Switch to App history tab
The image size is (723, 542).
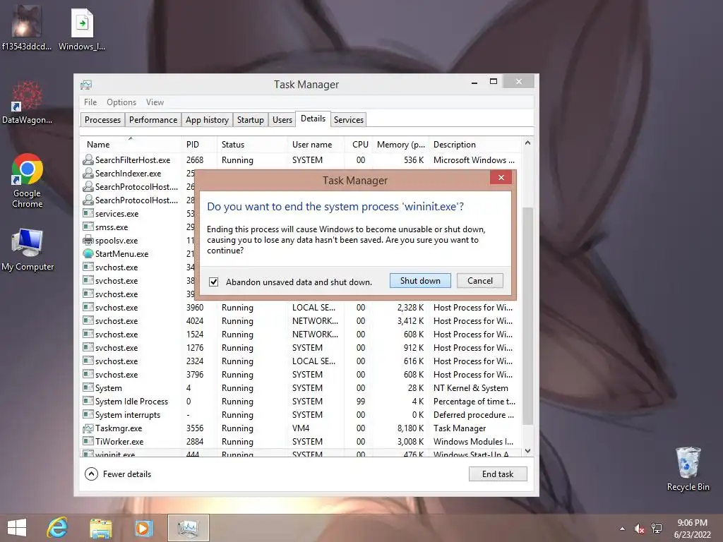point(207,120)
